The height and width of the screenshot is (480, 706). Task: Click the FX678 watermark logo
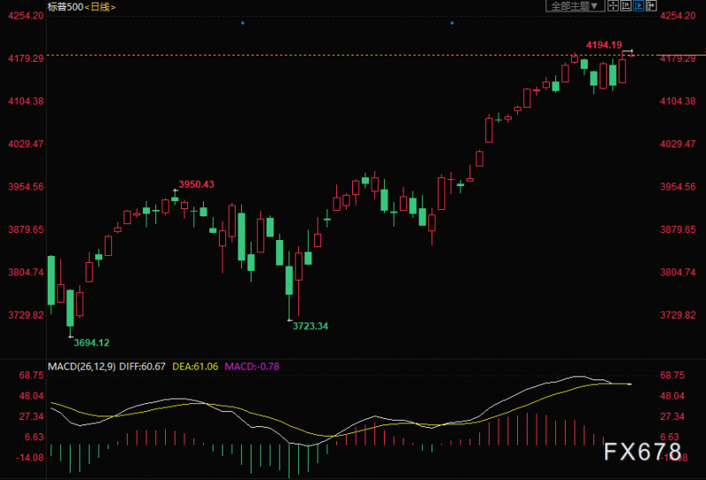tap(643, 452)
